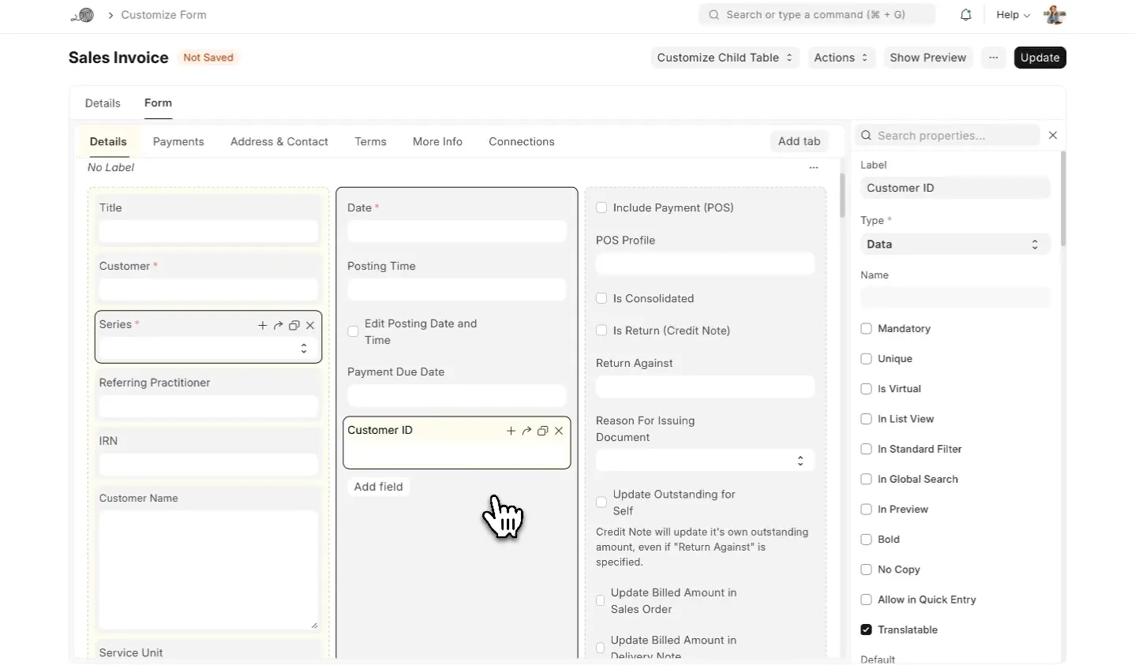This screenshot has height=665, width=1135.
Task: Close the field properties sidebar
Action: [1053, 136]
